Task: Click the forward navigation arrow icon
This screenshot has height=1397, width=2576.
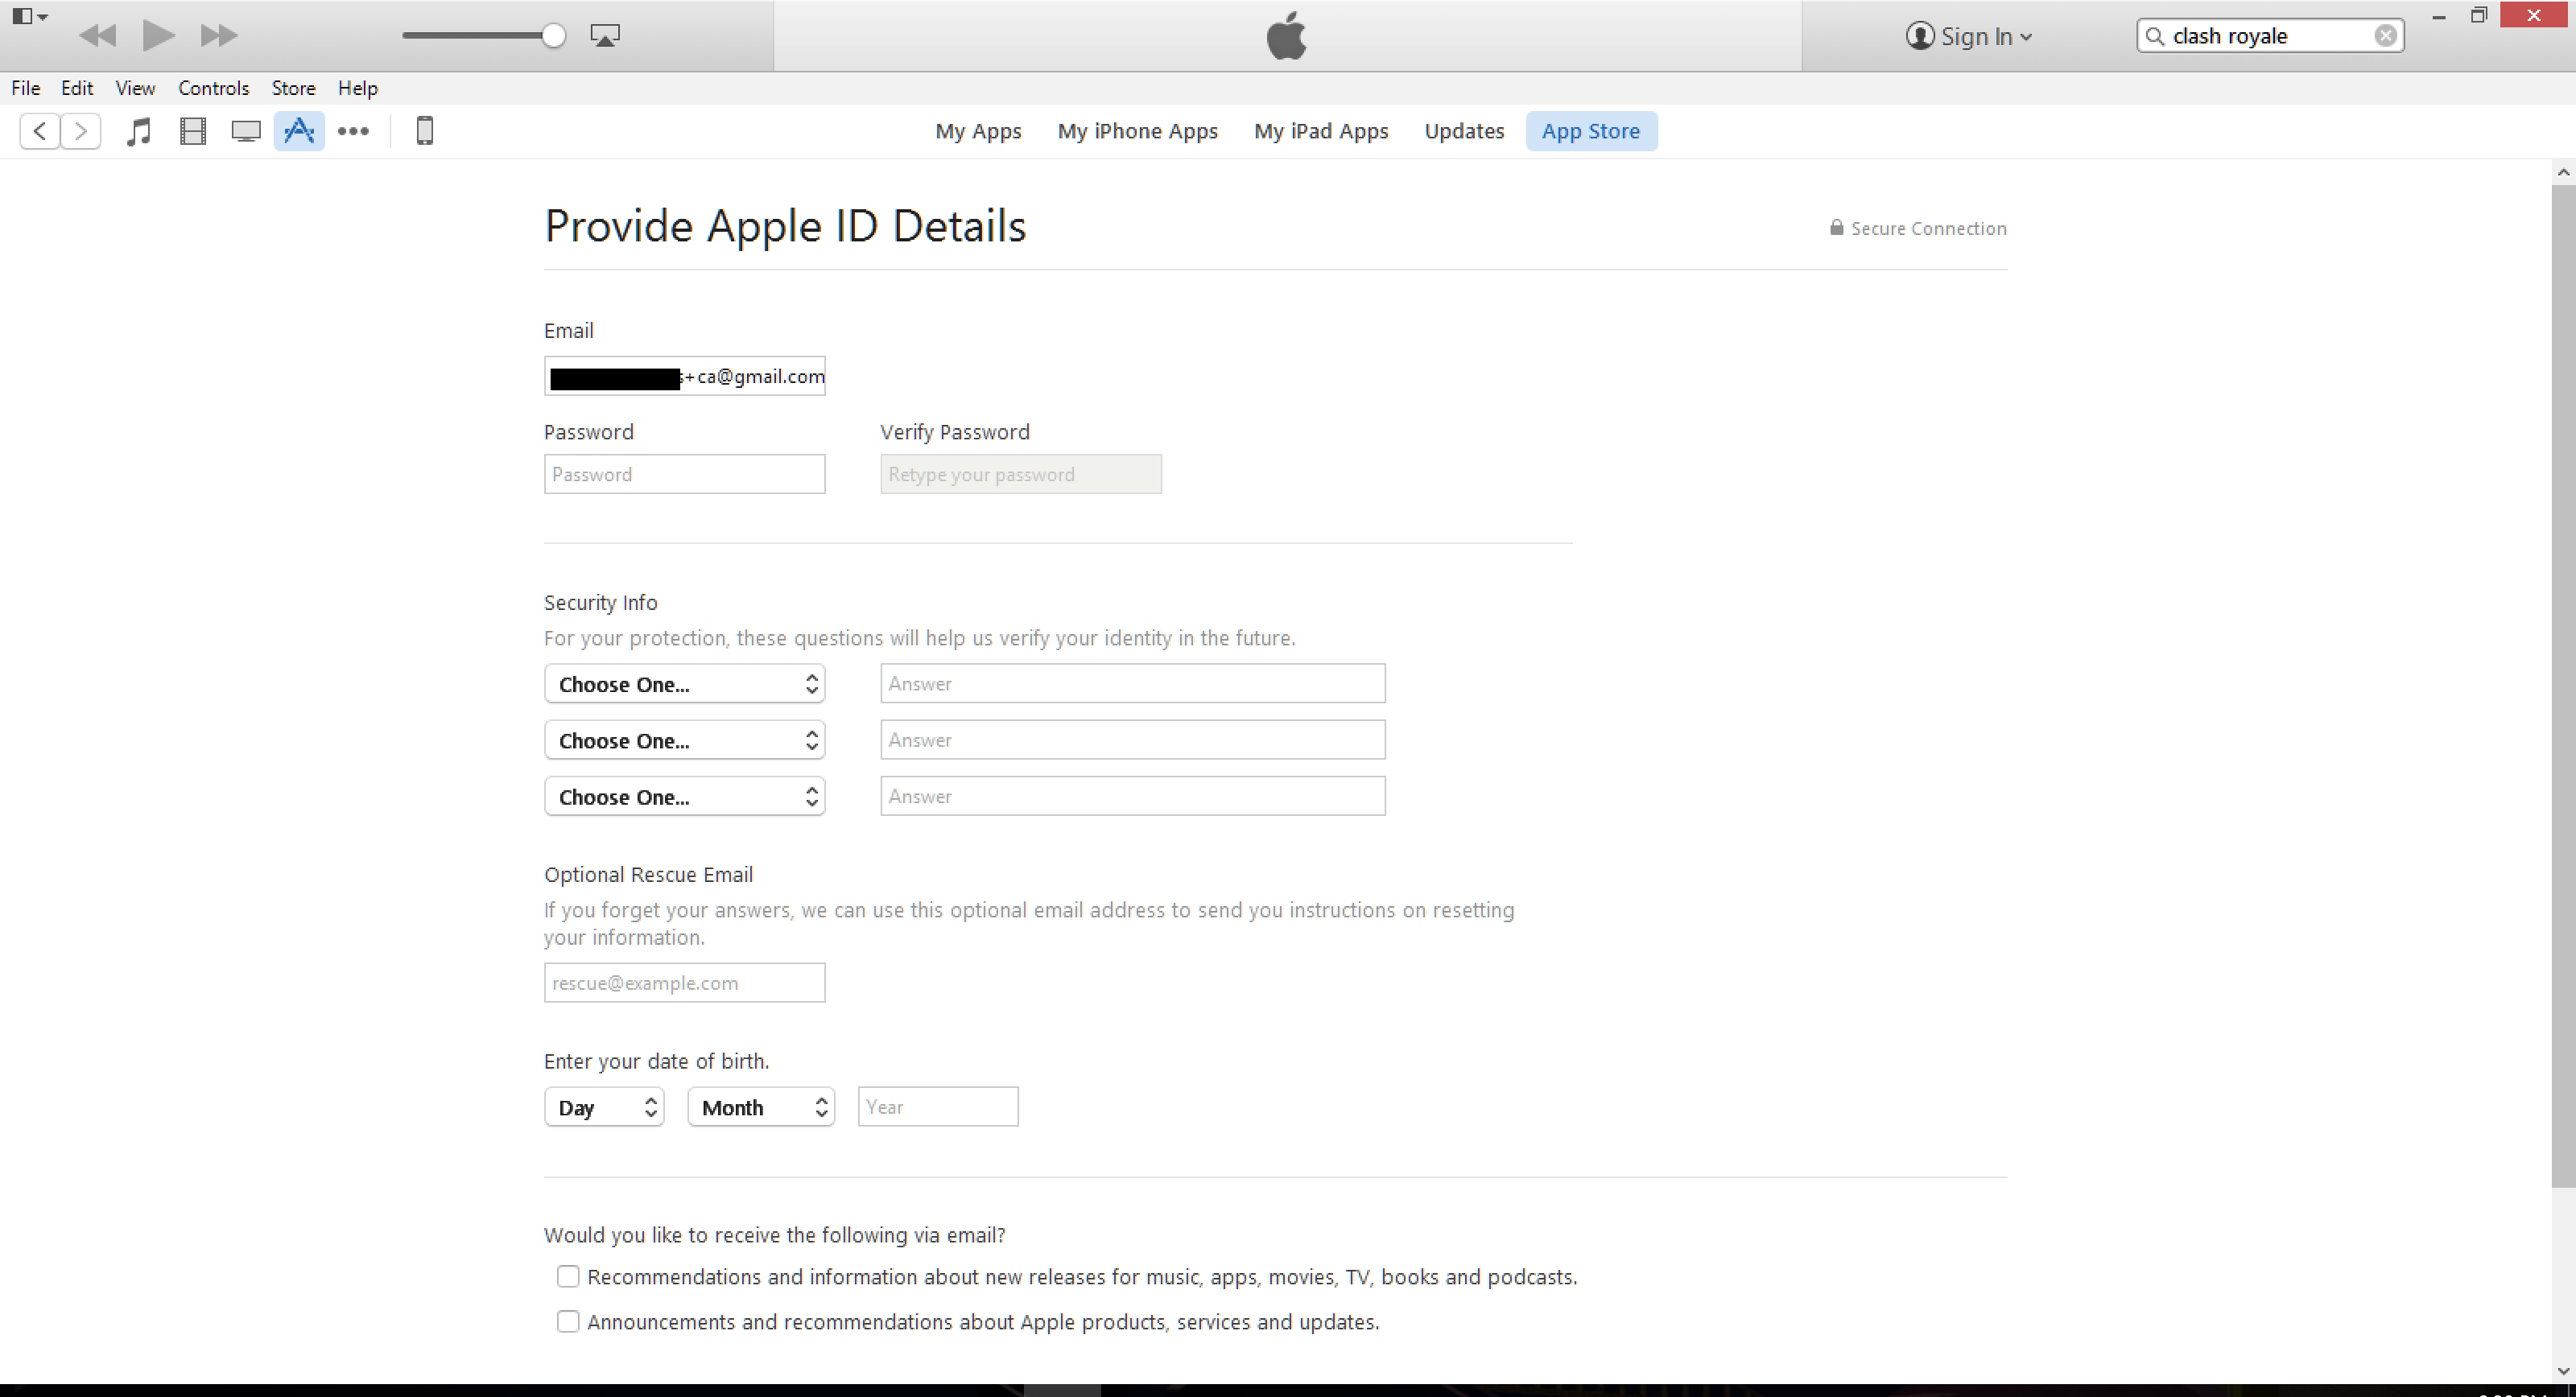Action: [x=79, y=130]
